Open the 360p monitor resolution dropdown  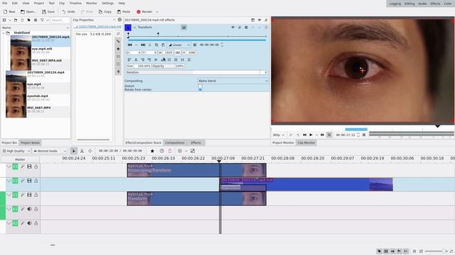point(279,135)
